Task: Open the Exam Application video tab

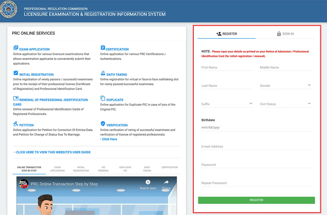Action: click(x=57, y=169)
